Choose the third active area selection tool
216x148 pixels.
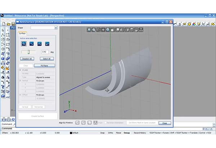point(39,44)
